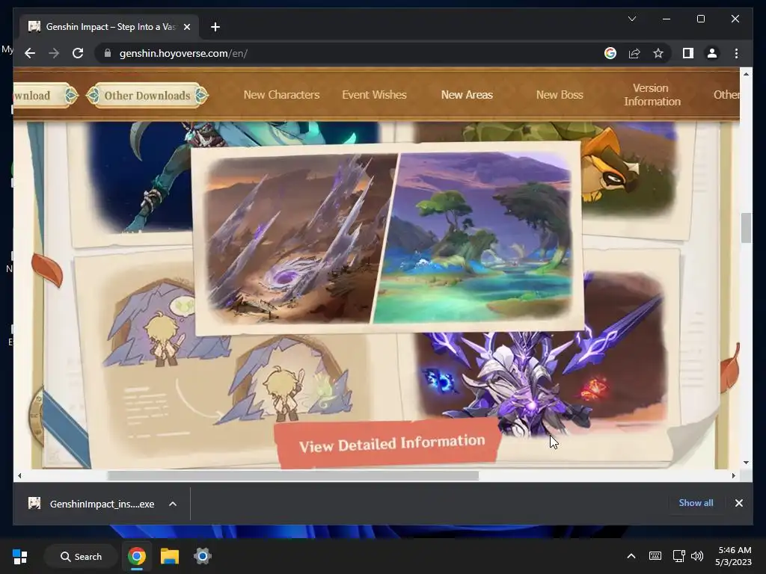Show hidden system tray icons
Viewport: 766px width, 574px height.
coord(631,556)
